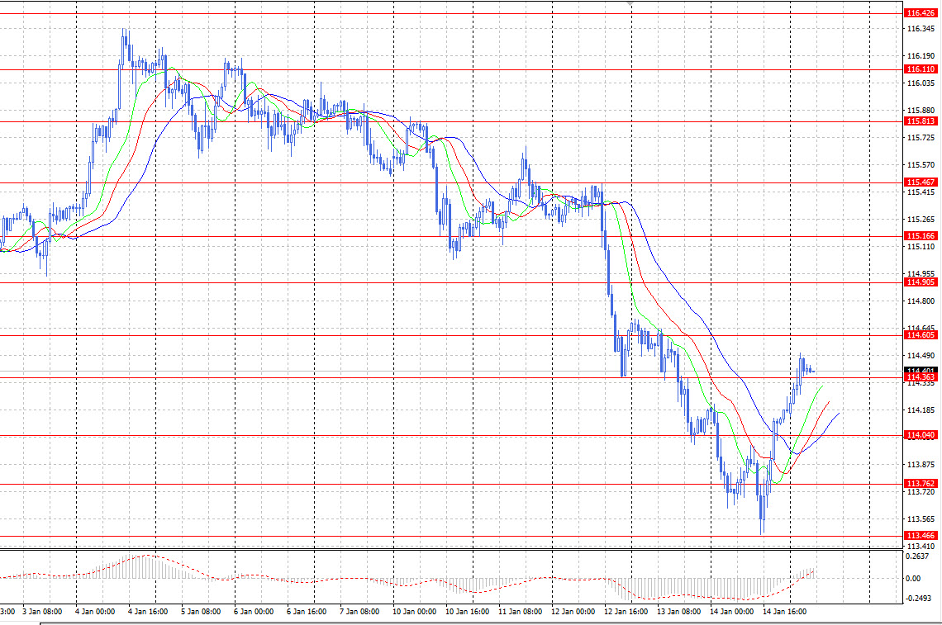Click the red 114.605 level label
The height and width of the screenshot is (625, 942).
921,335
